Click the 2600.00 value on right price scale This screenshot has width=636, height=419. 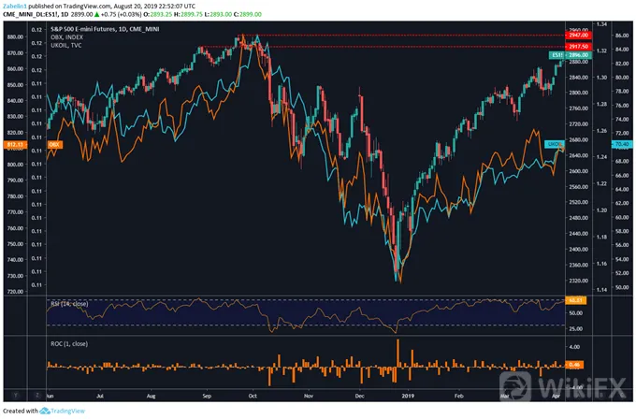click(x=578, y=171)
